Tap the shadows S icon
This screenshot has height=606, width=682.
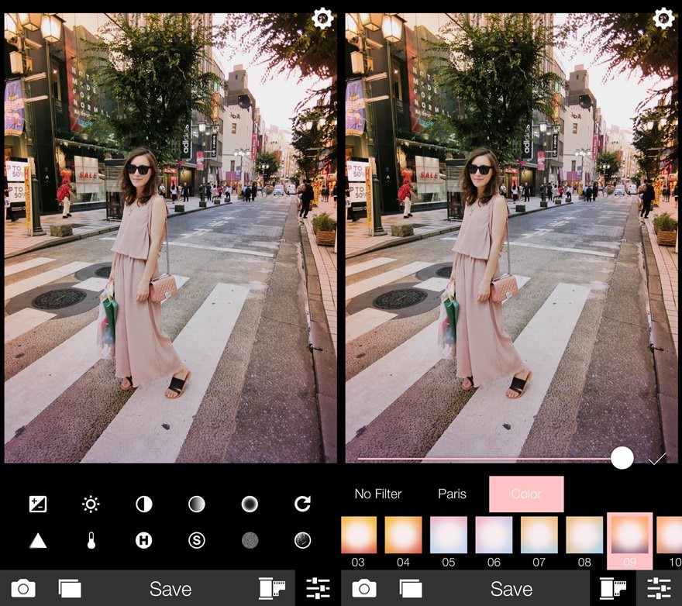(197, 541)
